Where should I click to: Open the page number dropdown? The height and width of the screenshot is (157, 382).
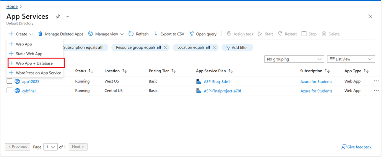click(50, 147)
